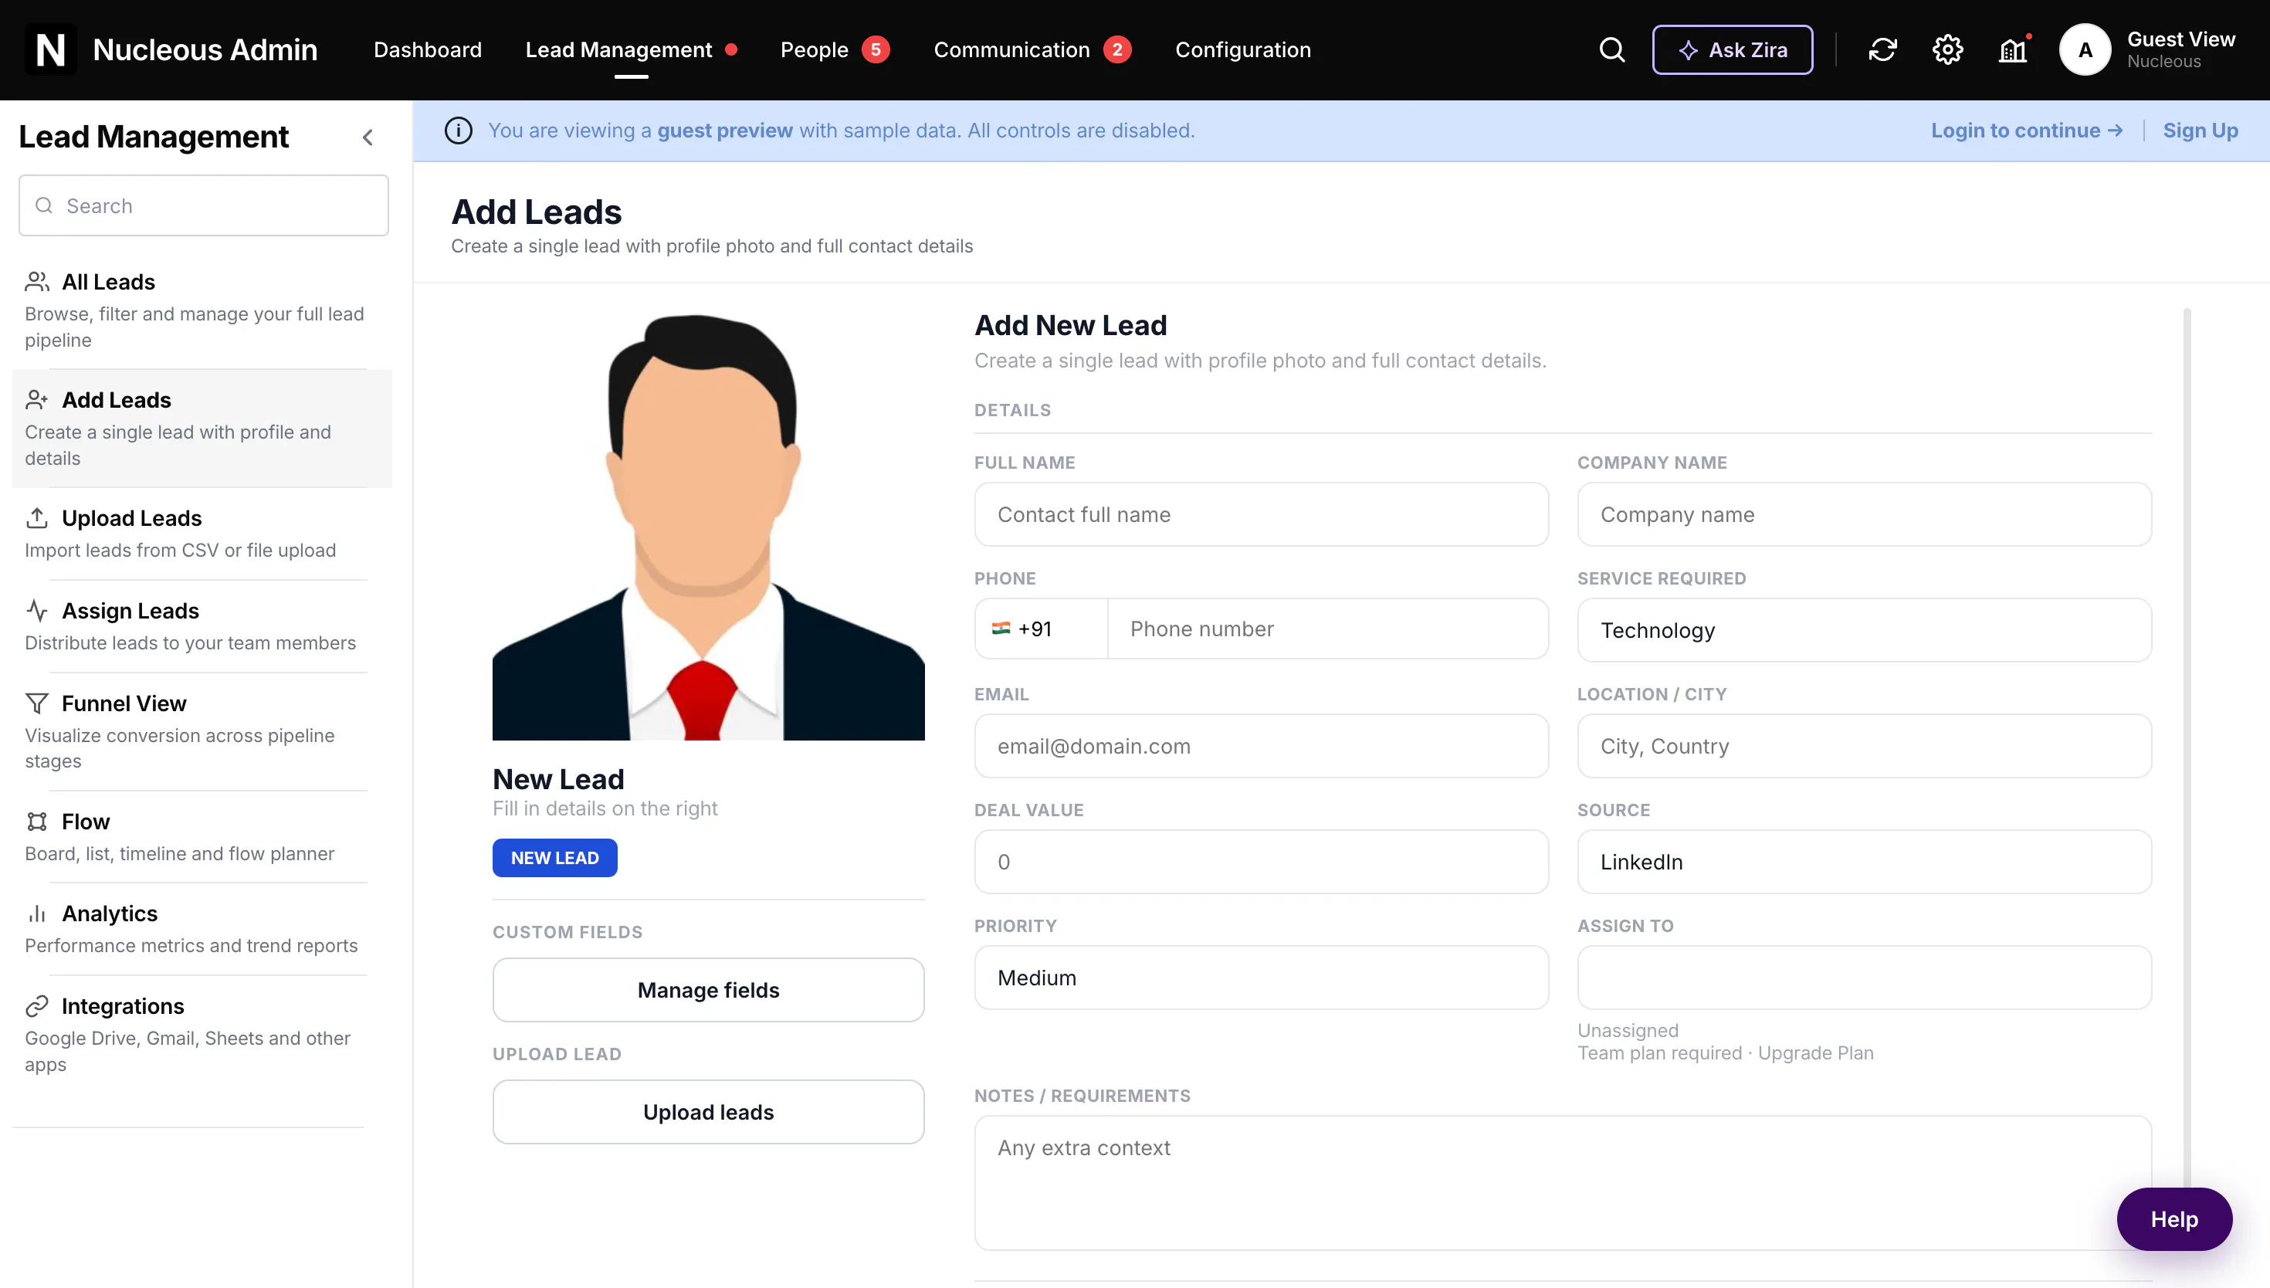Click Sign Up link

[2201, 130]
